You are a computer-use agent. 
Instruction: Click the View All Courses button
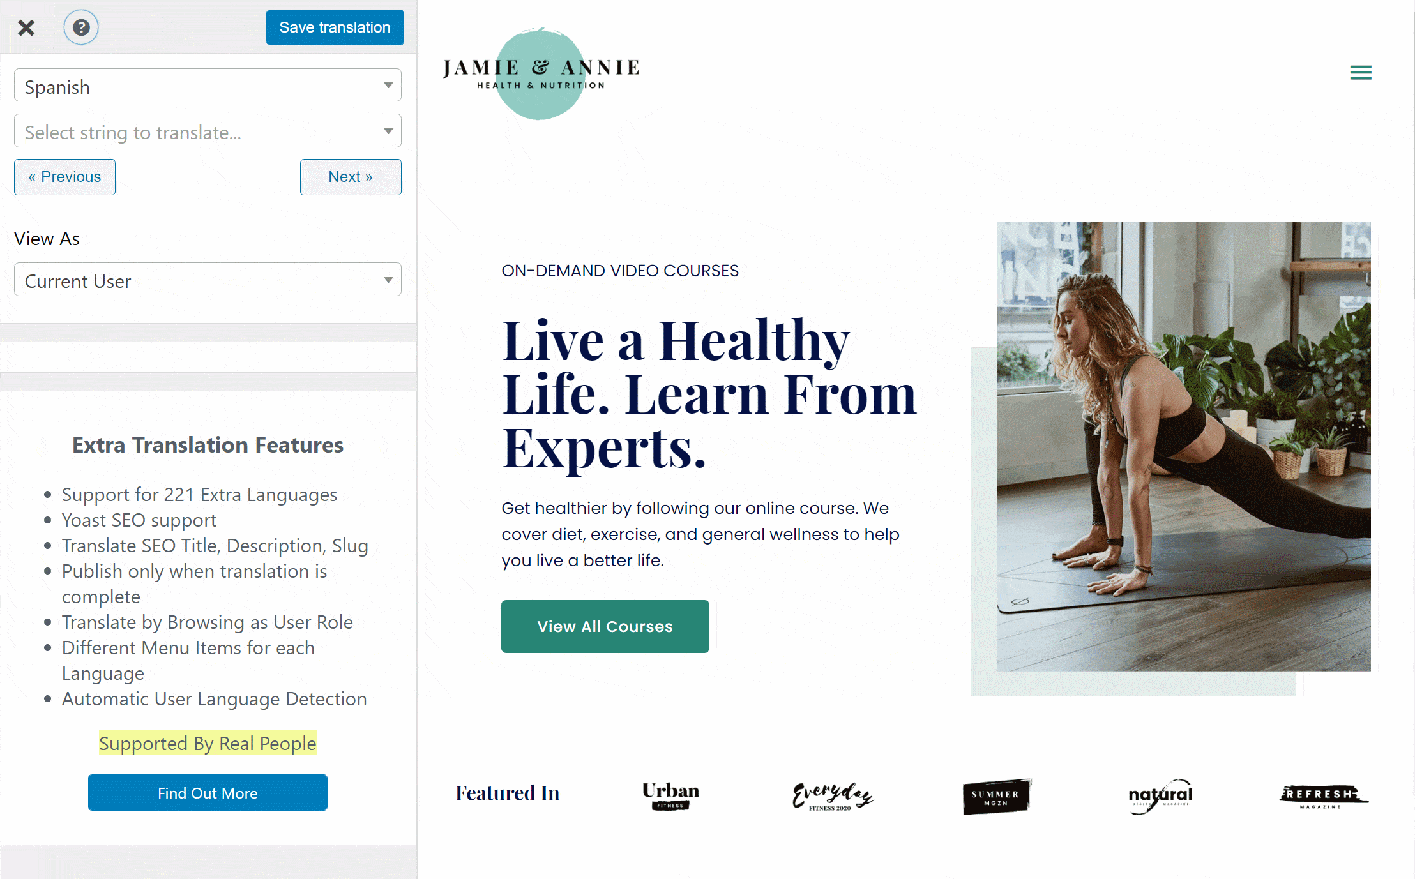[x=606, y=626]
